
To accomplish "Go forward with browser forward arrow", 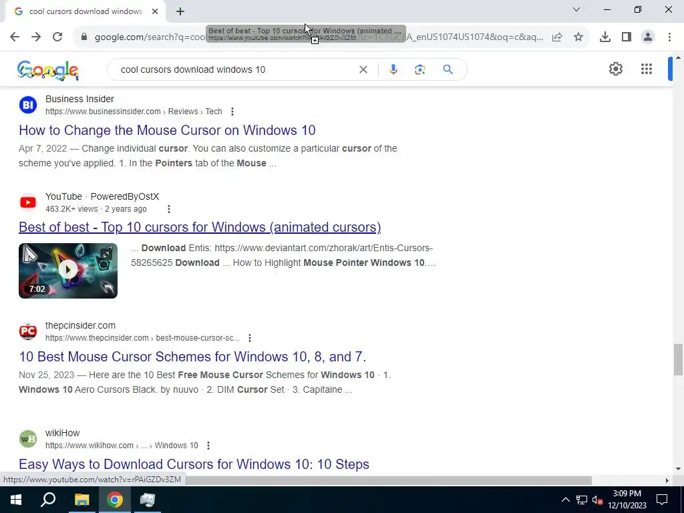I will pyautogui.click(x=36, y=37).
